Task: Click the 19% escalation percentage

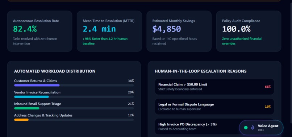Action: [268, 107]
